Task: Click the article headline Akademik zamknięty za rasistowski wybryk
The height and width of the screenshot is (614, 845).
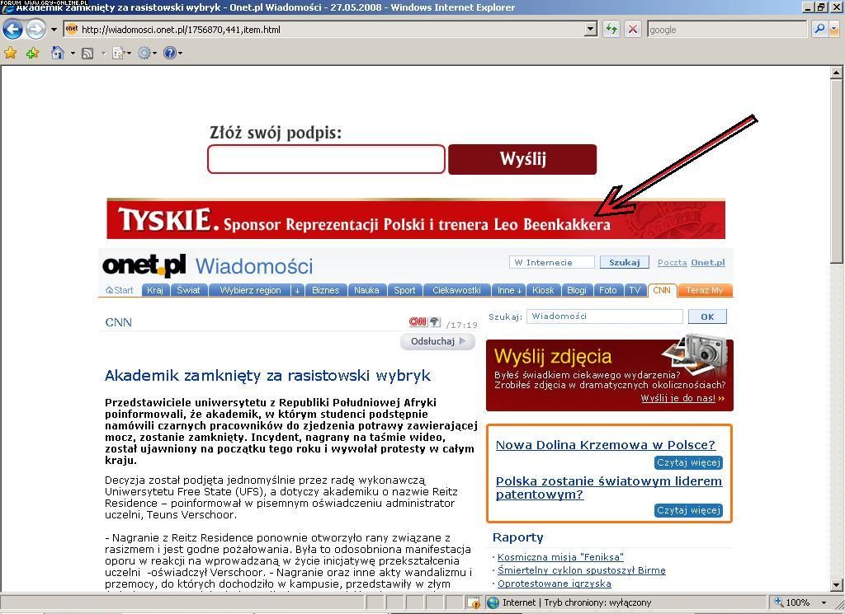Action: (267, 375)
